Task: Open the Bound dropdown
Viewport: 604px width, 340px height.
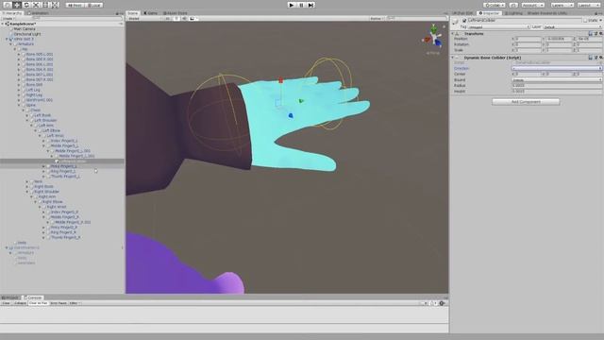Action: point(557,79)
